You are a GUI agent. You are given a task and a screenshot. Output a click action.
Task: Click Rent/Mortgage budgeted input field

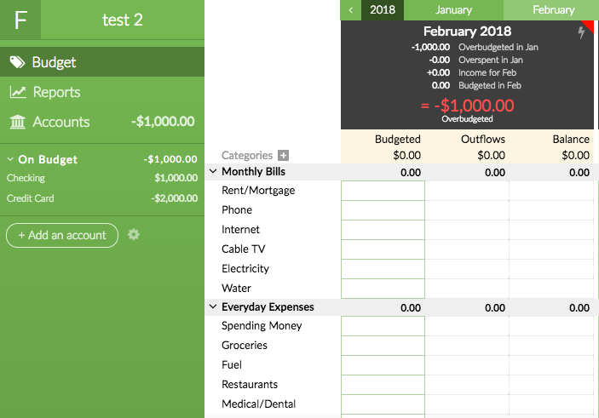(x=383, y=191)
